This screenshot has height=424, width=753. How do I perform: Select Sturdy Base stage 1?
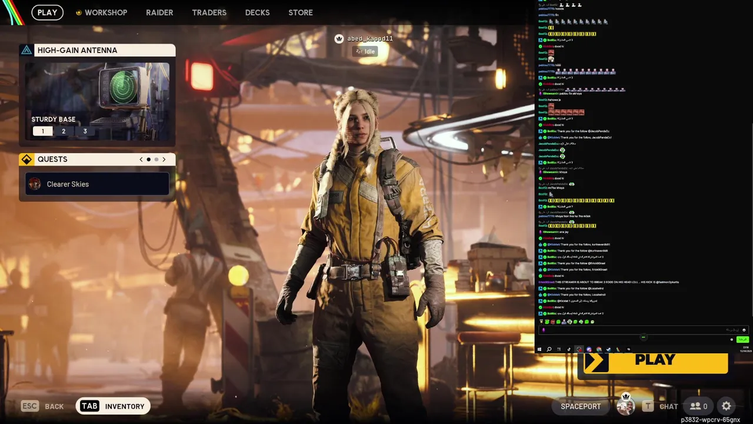42,131
